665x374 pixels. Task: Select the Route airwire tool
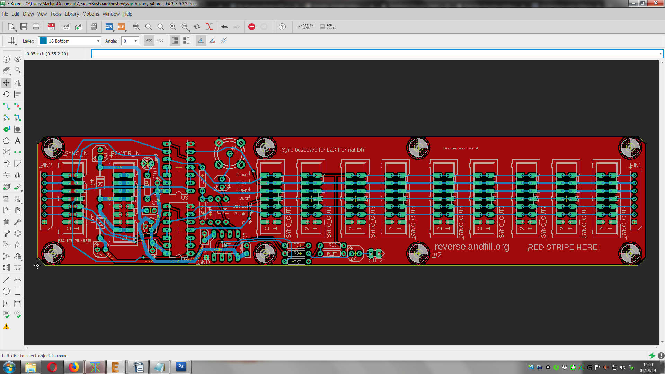pyautogui.click(x=6, y=106)
